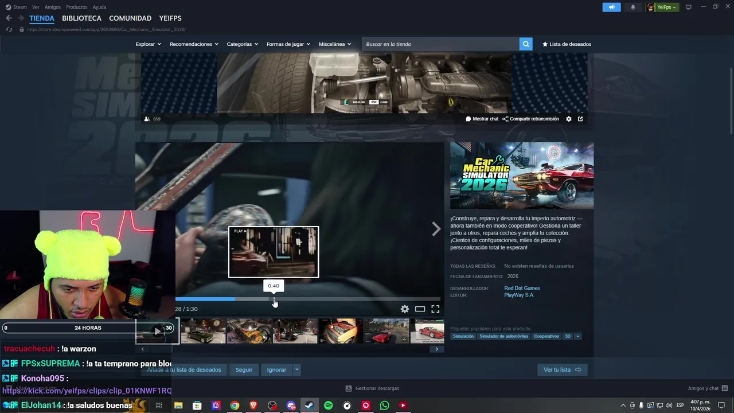Open PlayWay S.A. publisher link
Screen dimensions: 734x413
pyautogui.click(x=519, y=295)
